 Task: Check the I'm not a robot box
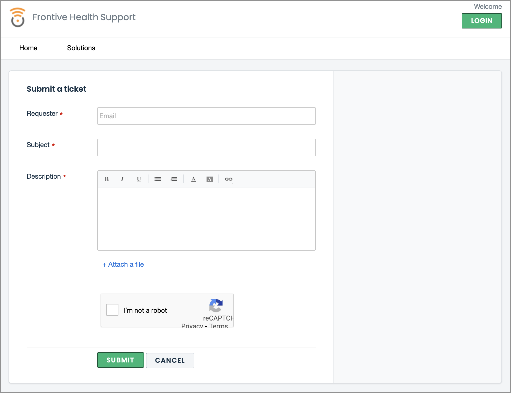pyautogui.click(x=112, y=310)
